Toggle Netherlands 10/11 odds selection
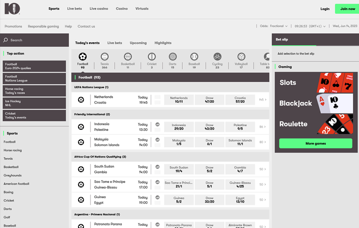The image size is (359, 228). pyautogui.click(x=179, y=100)
